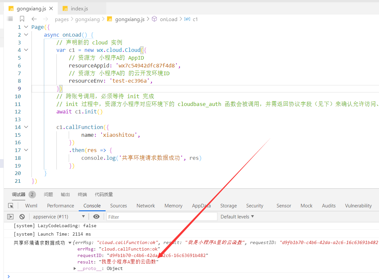Click the bookmark icon in editor toolbar
379x280 pixels.
[x=22, y=19]
